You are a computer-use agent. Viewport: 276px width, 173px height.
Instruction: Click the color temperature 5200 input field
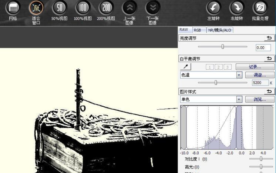tap(260, 83)
